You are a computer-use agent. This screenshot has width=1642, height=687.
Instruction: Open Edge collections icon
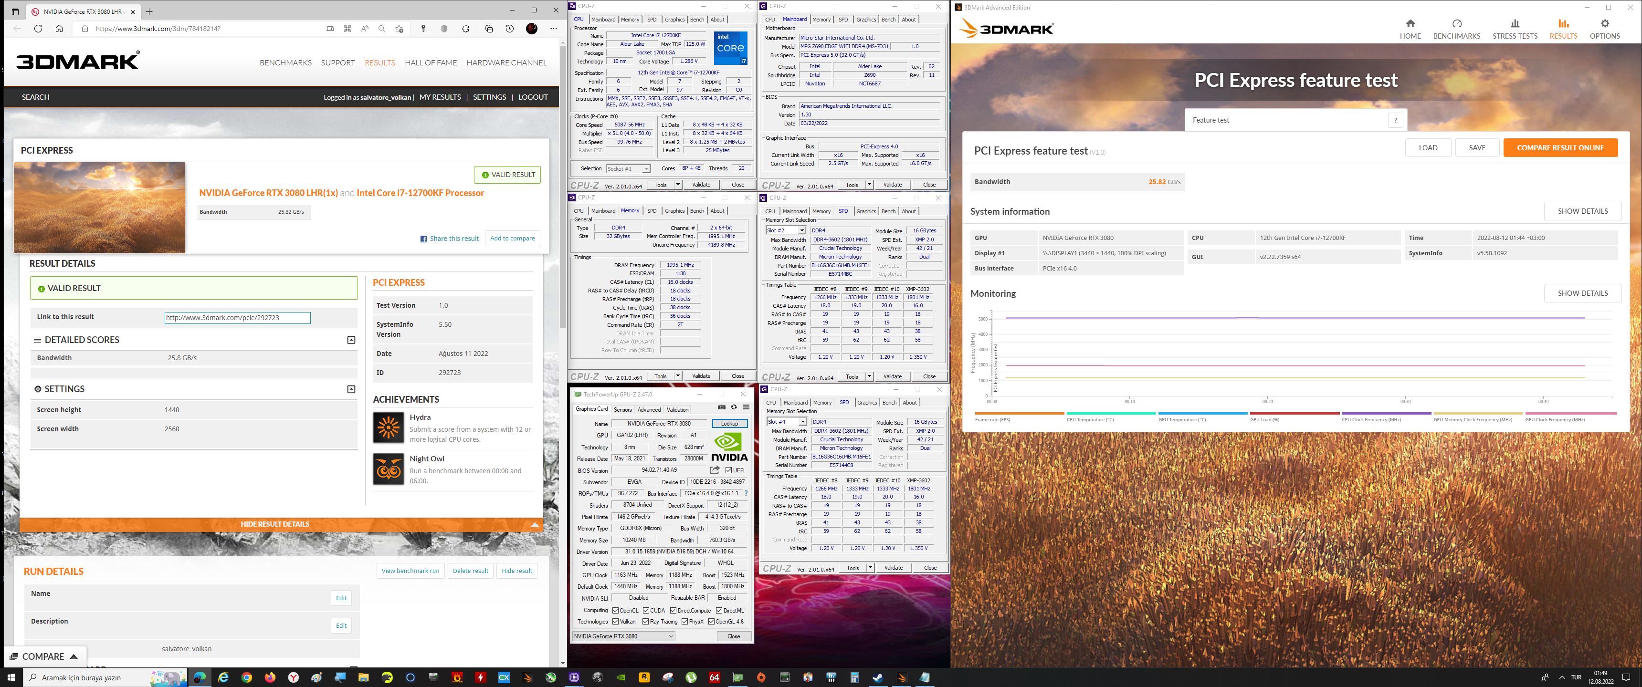tap(489, 29)
